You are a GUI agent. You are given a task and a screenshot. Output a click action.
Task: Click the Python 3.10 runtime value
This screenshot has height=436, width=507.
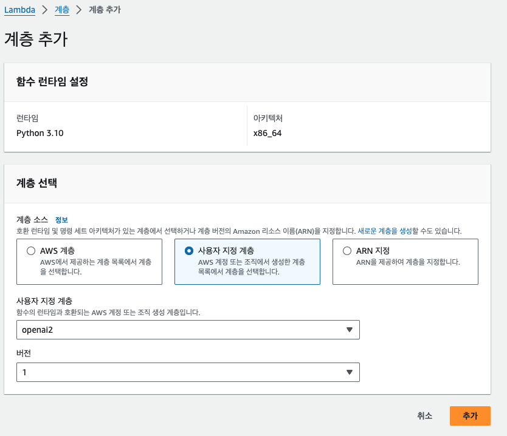point(40,133)
